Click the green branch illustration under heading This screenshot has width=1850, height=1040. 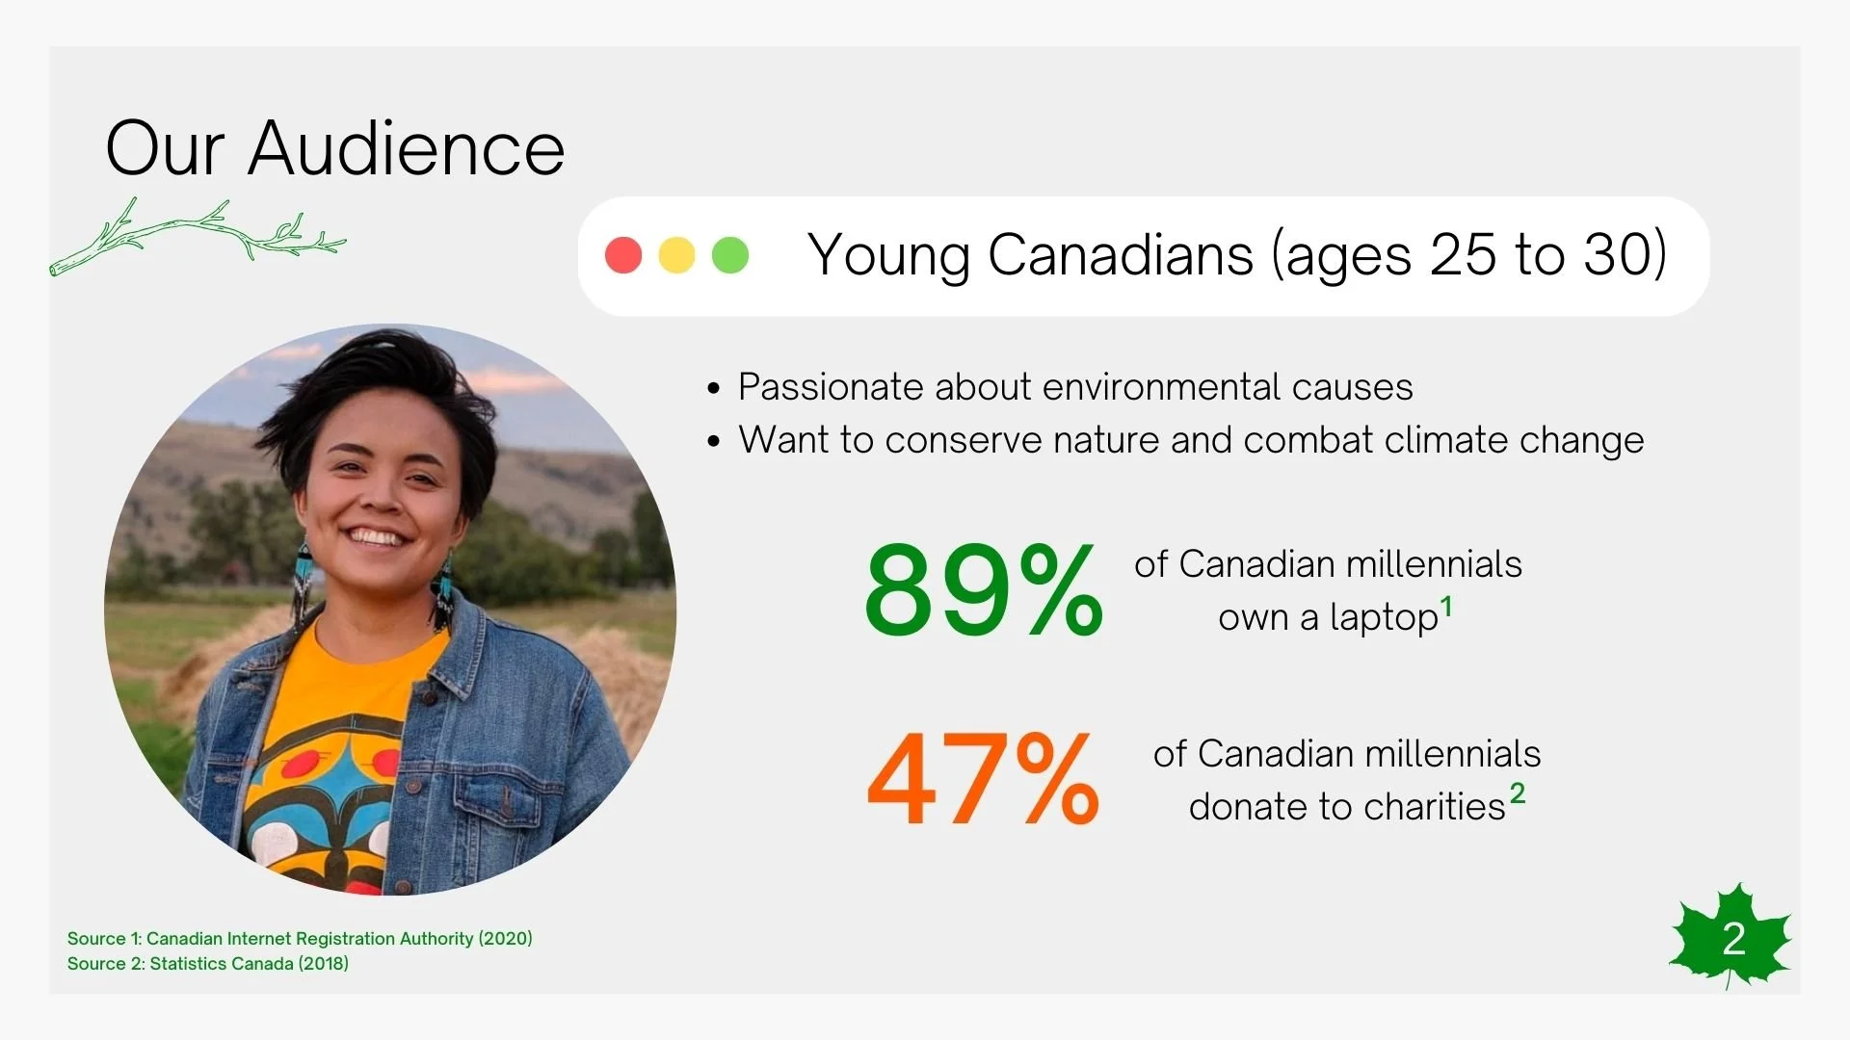point(198,236)
